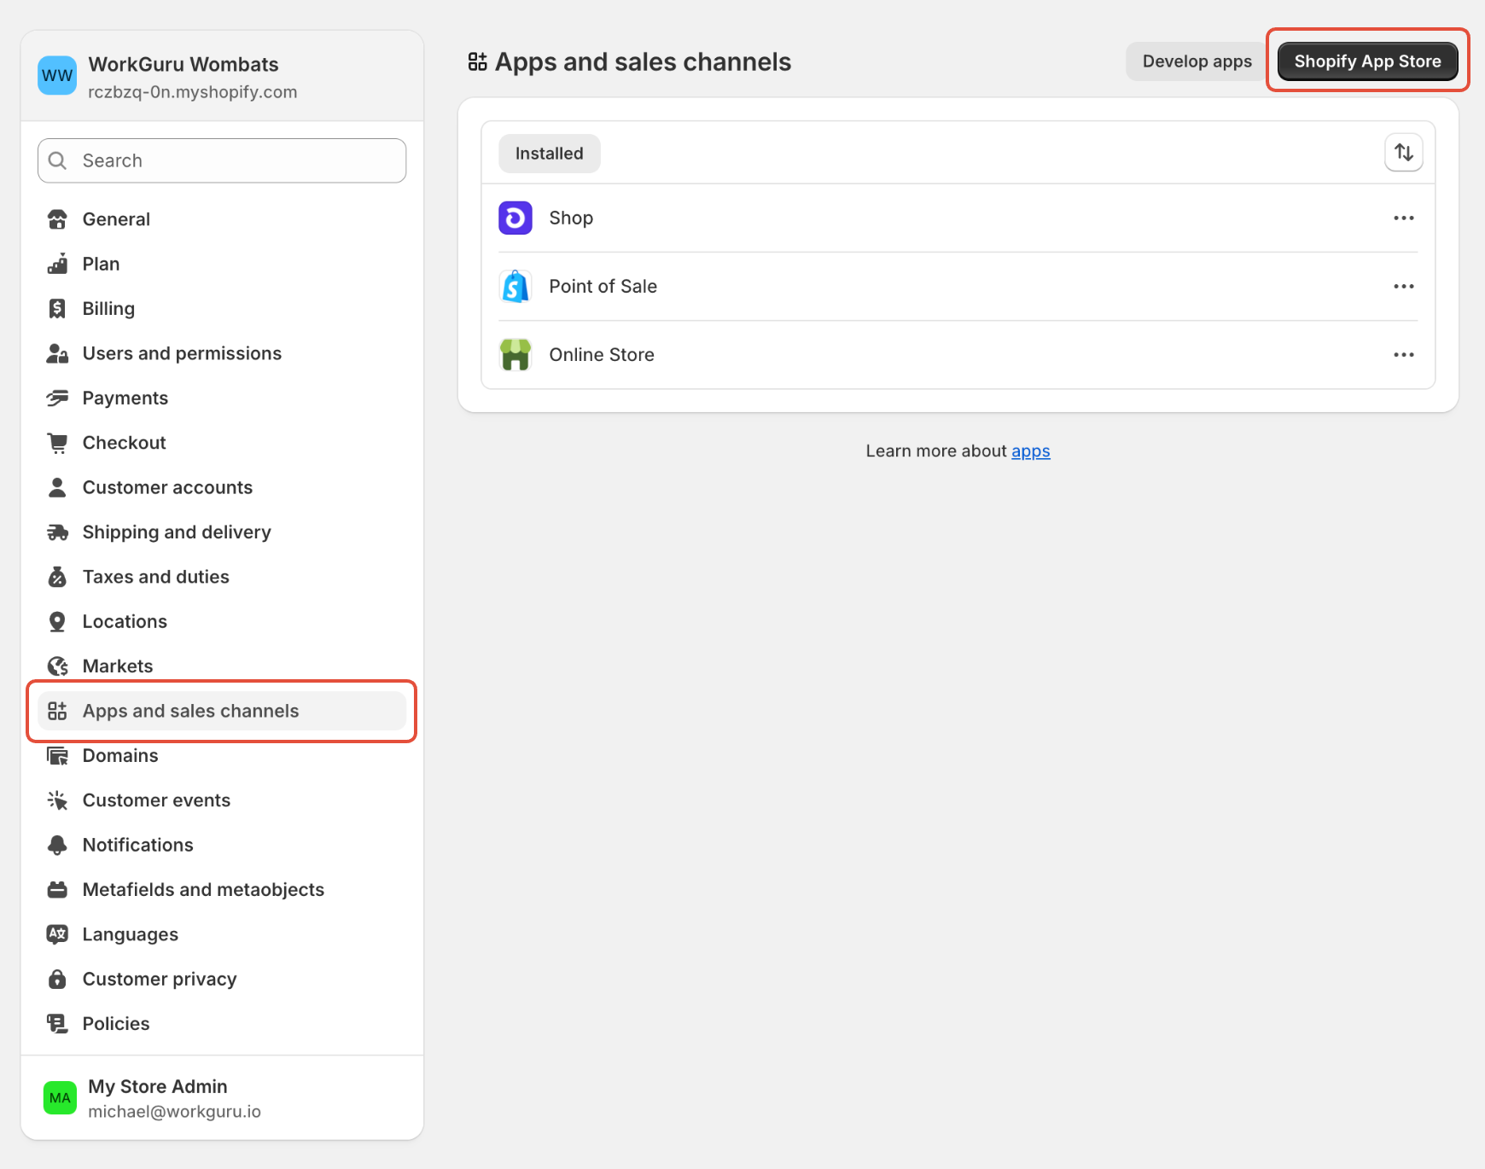Go to Notifications settings
The height and width of the screenshot is (1169, 1485).
(222, 845)
